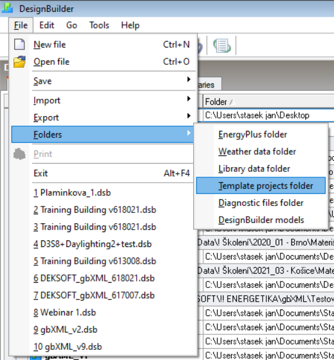Open Weather data folder
The width and height of the screenshot is (334, 360).
[261, 152]
